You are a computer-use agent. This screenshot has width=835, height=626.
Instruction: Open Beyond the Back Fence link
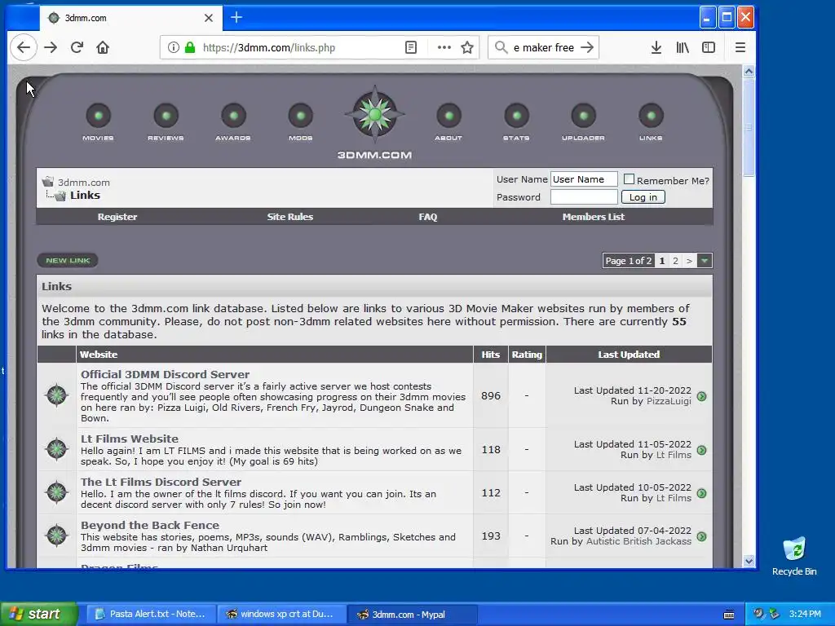click(150, 525)
